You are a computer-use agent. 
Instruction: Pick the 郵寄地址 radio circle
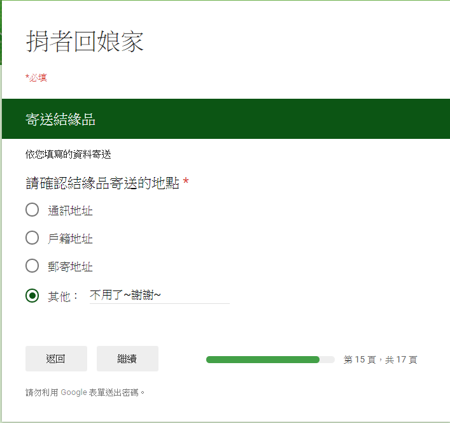[32, 266]
